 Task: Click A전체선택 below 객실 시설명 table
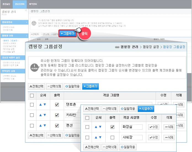click(92, 147)
